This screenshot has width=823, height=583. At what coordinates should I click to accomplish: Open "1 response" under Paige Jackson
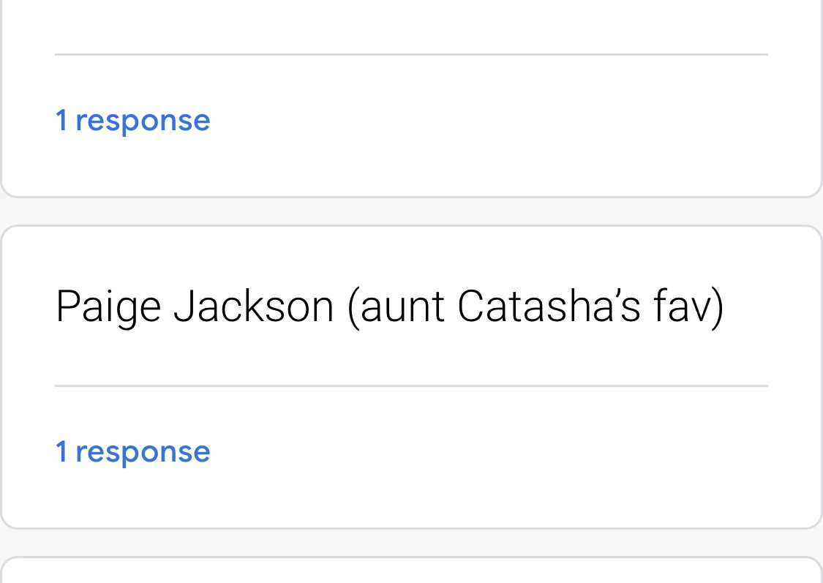click(133, 451)
